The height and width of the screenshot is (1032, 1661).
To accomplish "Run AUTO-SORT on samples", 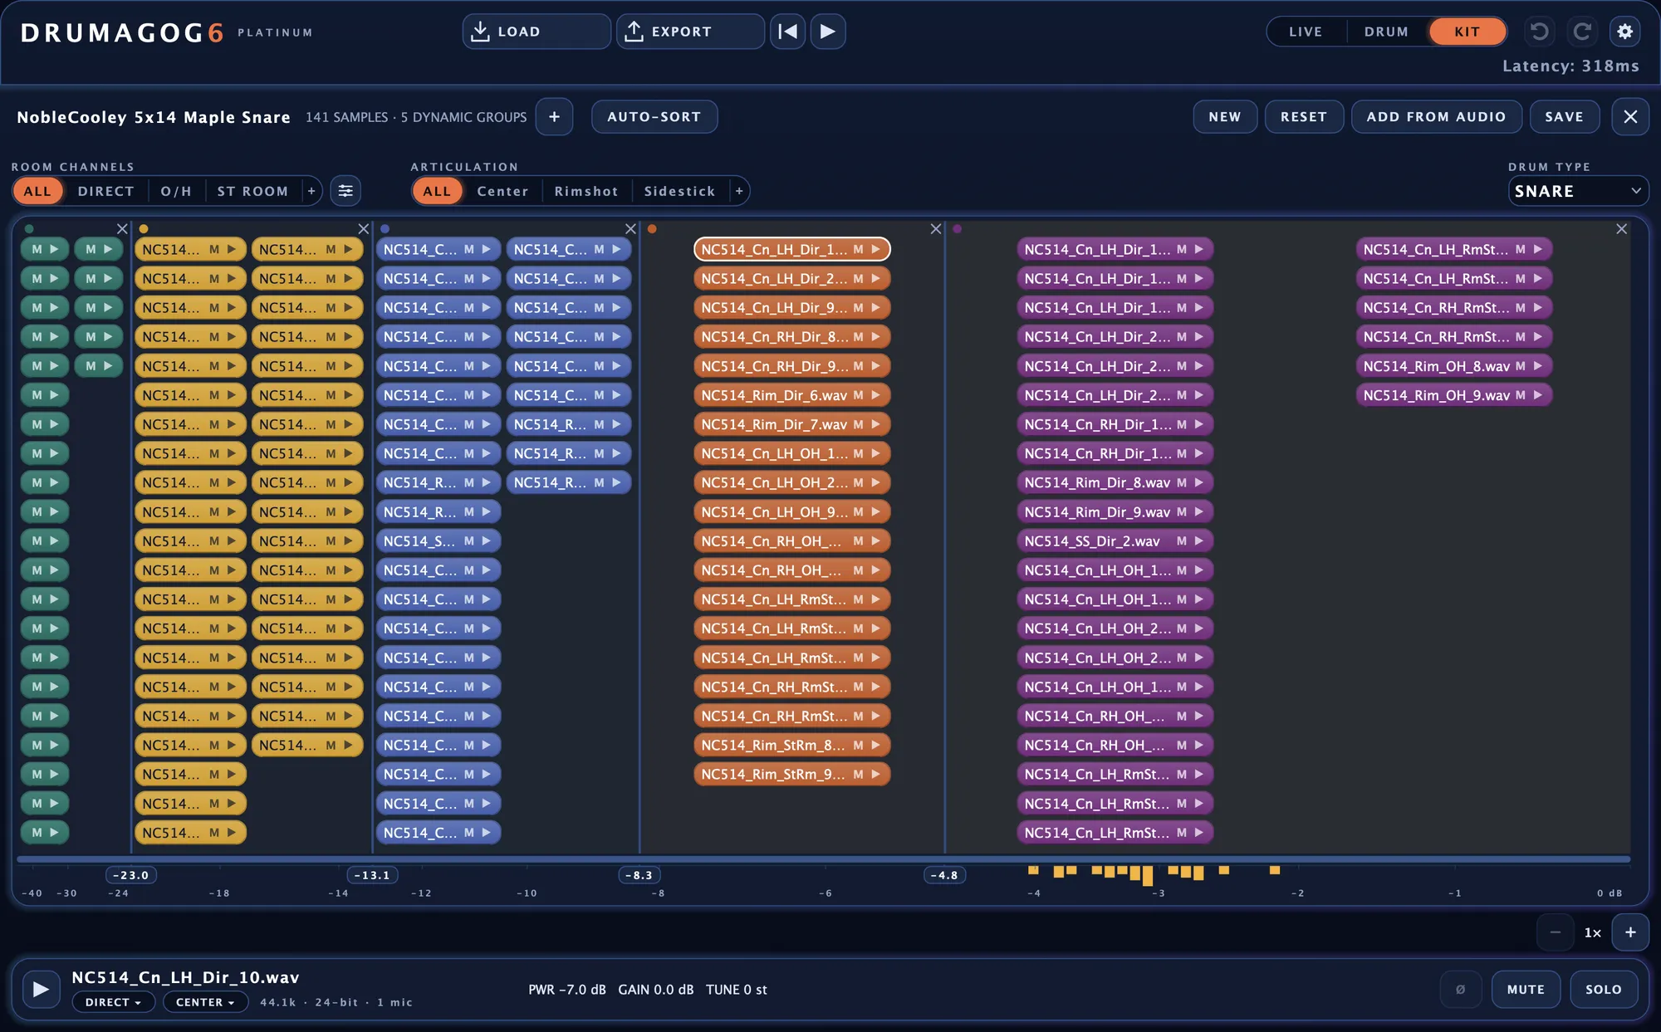I will click(654, 117).
